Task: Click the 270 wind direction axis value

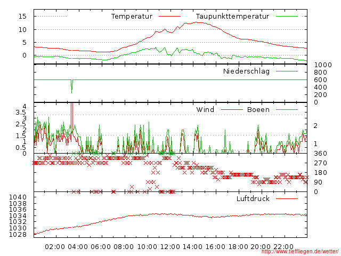Action: pos(321,163)
